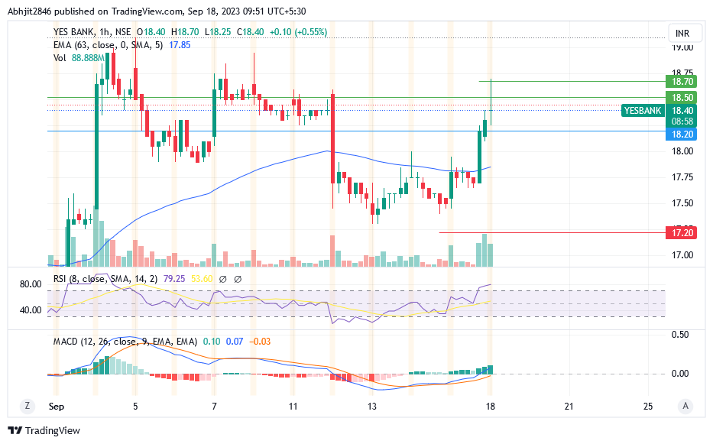713x444 pixels.
Task: Click the L18.25 low value
Action: (x=218, y=32)
